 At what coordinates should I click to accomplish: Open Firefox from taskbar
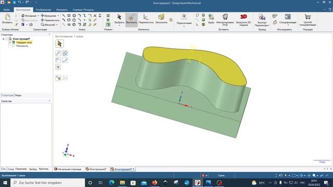pyautogui.click(x=155, y=183)
